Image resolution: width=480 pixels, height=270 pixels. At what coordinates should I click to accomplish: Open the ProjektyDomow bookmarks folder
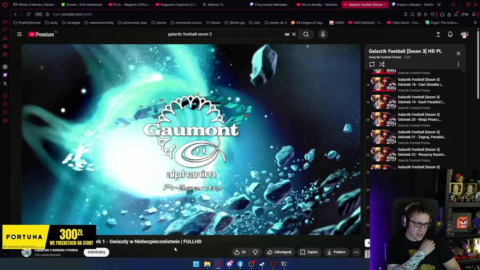point(27,22)
